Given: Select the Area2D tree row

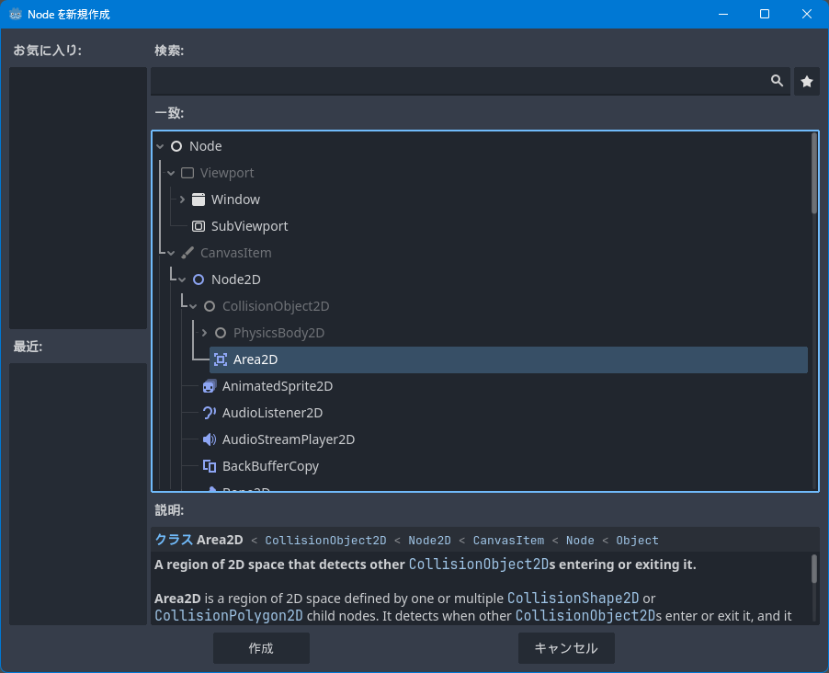Looking at the screenshot, I should click(x=508, y=359).
